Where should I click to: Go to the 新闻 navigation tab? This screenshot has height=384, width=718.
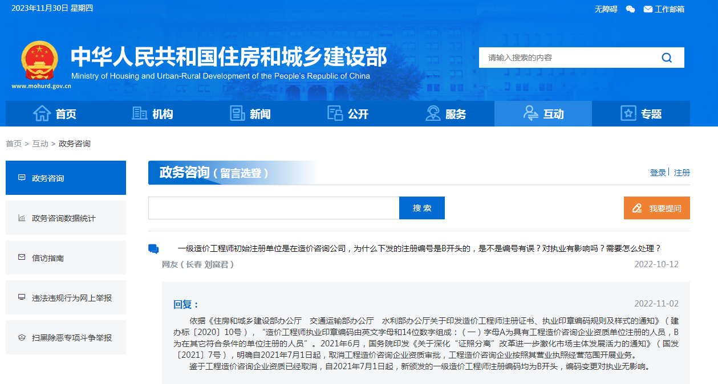250,113
